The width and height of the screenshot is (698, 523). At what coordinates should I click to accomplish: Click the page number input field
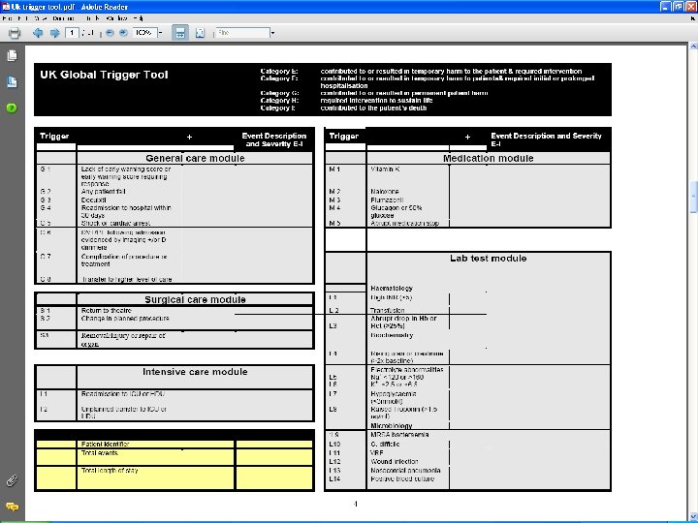(72, 33)
